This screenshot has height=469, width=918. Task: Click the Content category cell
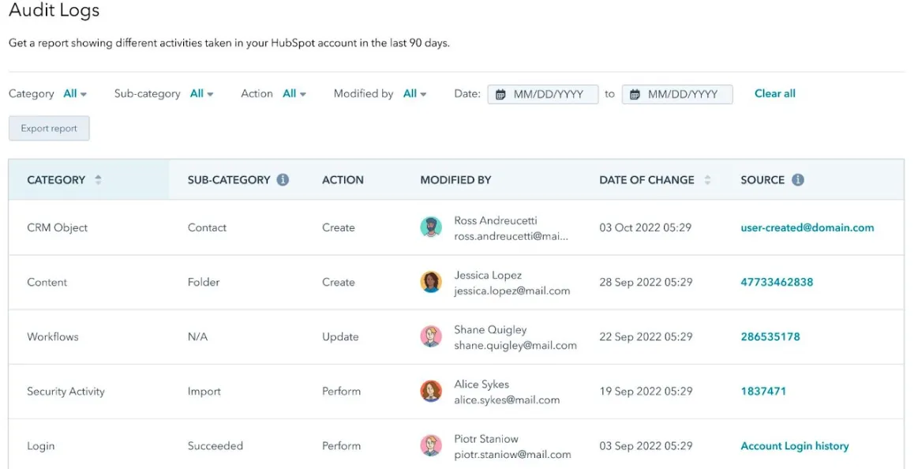pyautogui.click(x=47, y=282)
